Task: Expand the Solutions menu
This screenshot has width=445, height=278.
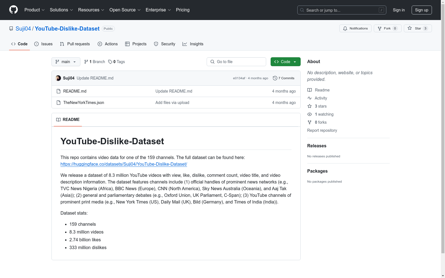Action: (61, 10)
